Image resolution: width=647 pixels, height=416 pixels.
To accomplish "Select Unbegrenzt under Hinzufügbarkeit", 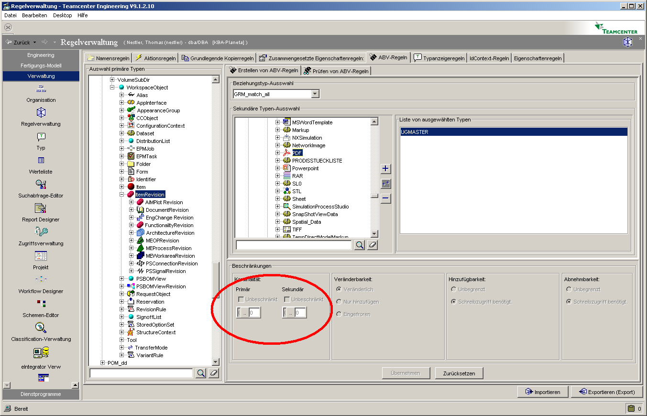I will pyautogui.click(x=454, y=289).
